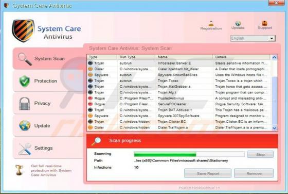Click the padlock Privacy icon
This screenshot has width=288, height=194.
(25, 104)
